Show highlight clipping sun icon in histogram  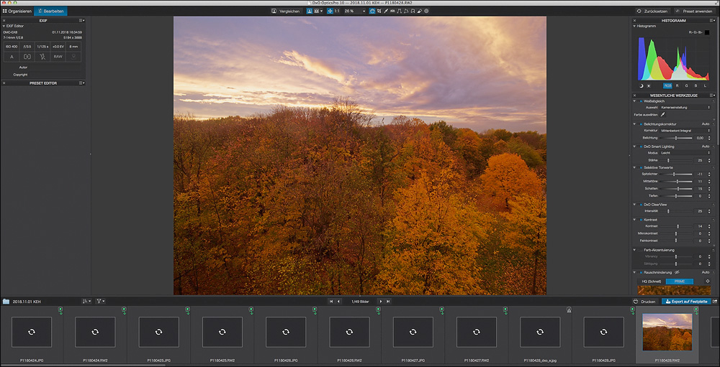point(648,85)
